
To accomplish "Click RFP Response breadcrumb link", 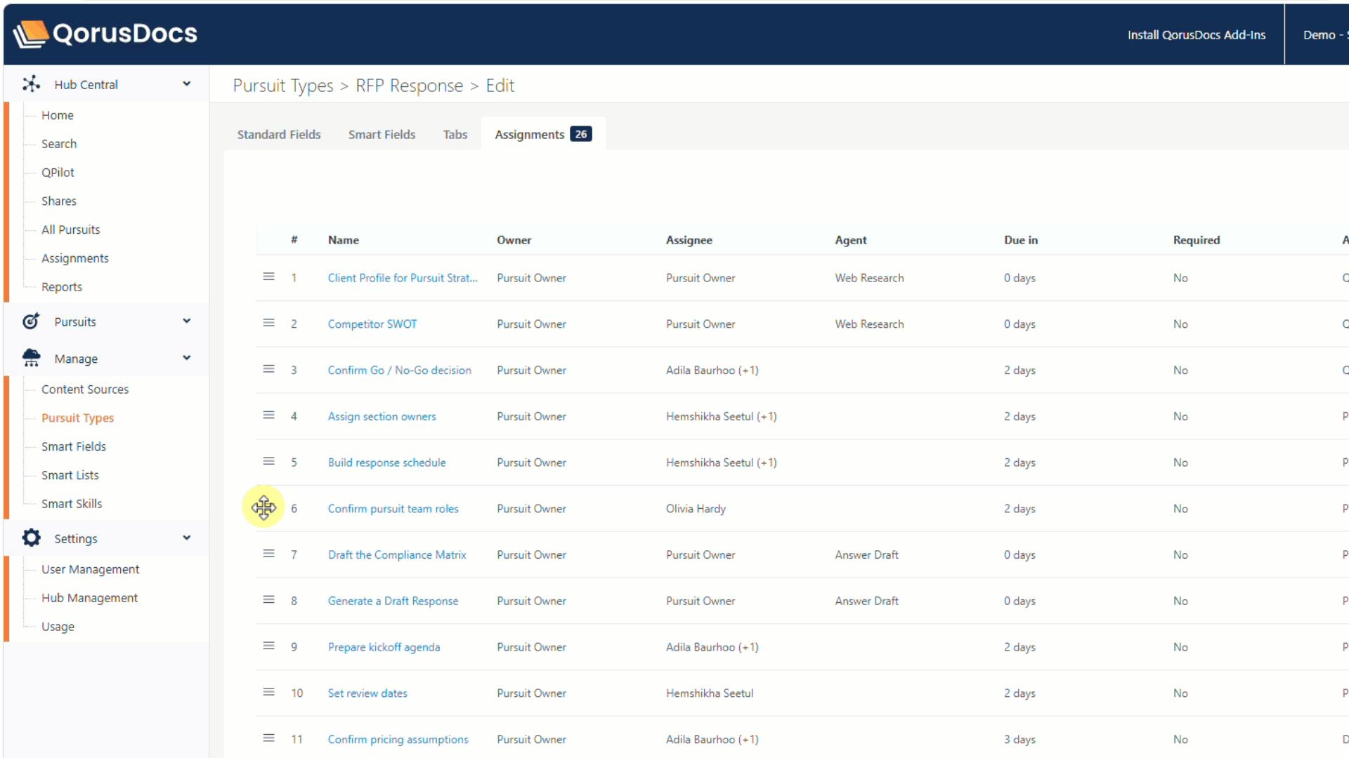I will (410, 86).
